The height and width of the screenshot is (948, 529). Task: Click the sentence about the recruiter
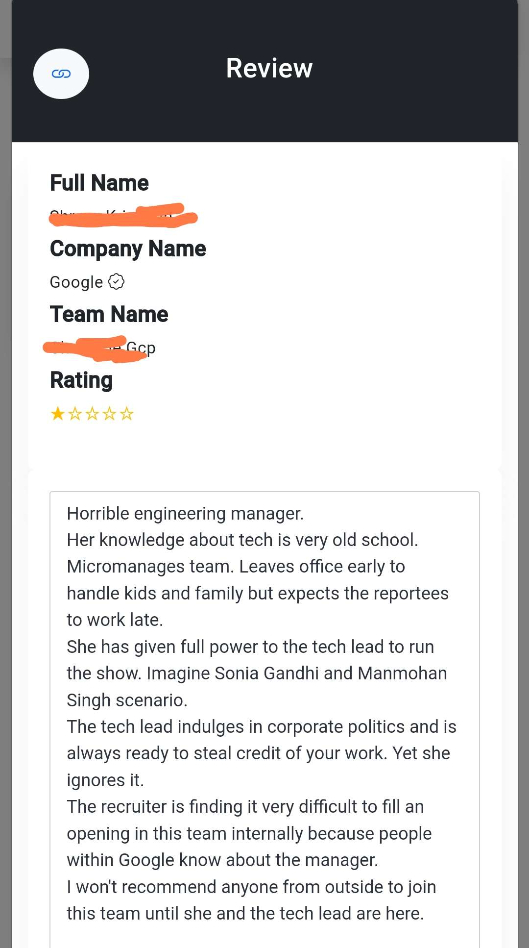click(249, 833)
